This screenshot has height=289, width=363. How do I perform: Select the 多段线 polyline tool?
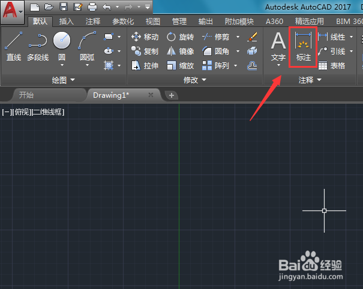point(38,46)
